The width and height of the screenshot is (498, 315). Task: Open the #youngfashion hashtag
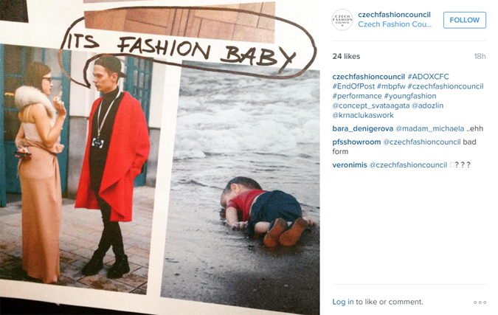410,96
